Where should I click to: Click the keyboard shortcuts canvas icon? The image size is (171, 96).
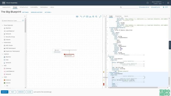[x=77, y=17]
